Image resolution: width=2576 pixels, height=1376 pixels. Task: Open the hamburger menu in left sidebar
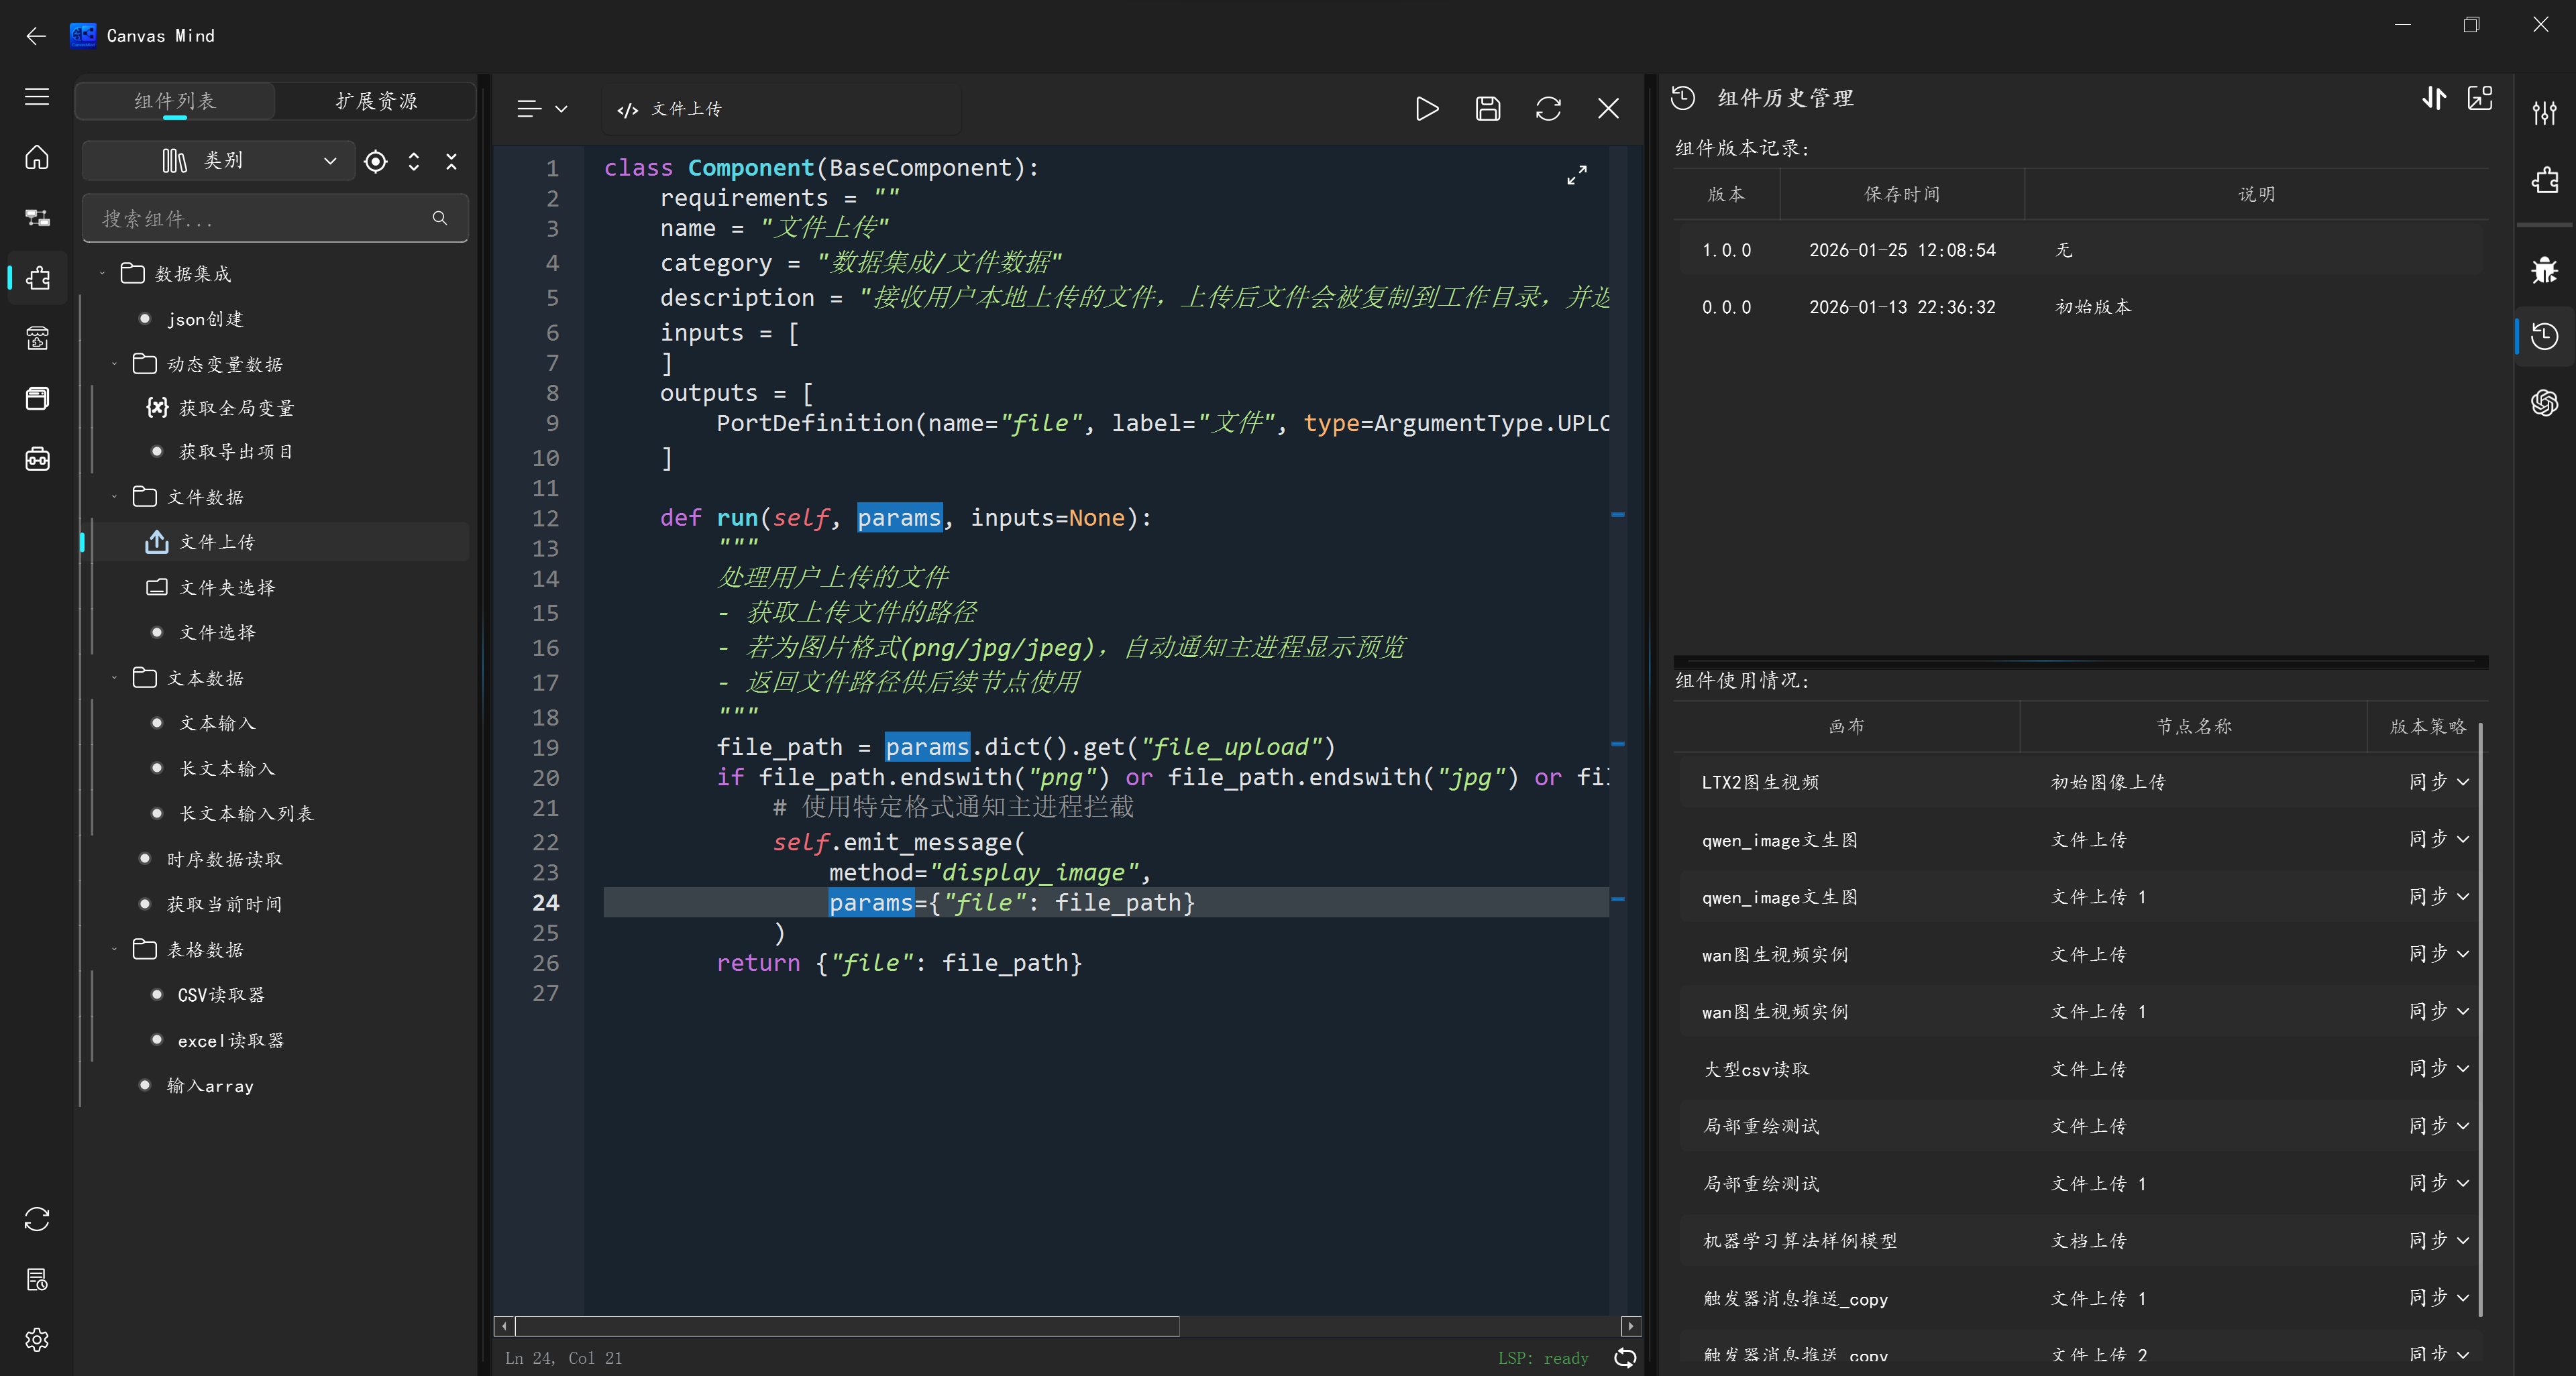point(37,97)
